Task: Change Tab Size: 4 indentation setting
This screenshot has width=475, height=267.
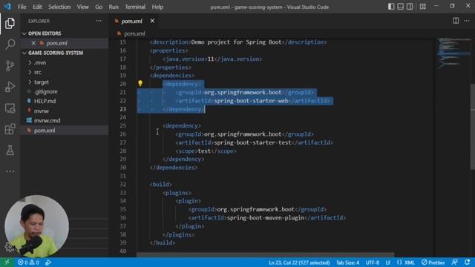Action: [x=347, y=263]
